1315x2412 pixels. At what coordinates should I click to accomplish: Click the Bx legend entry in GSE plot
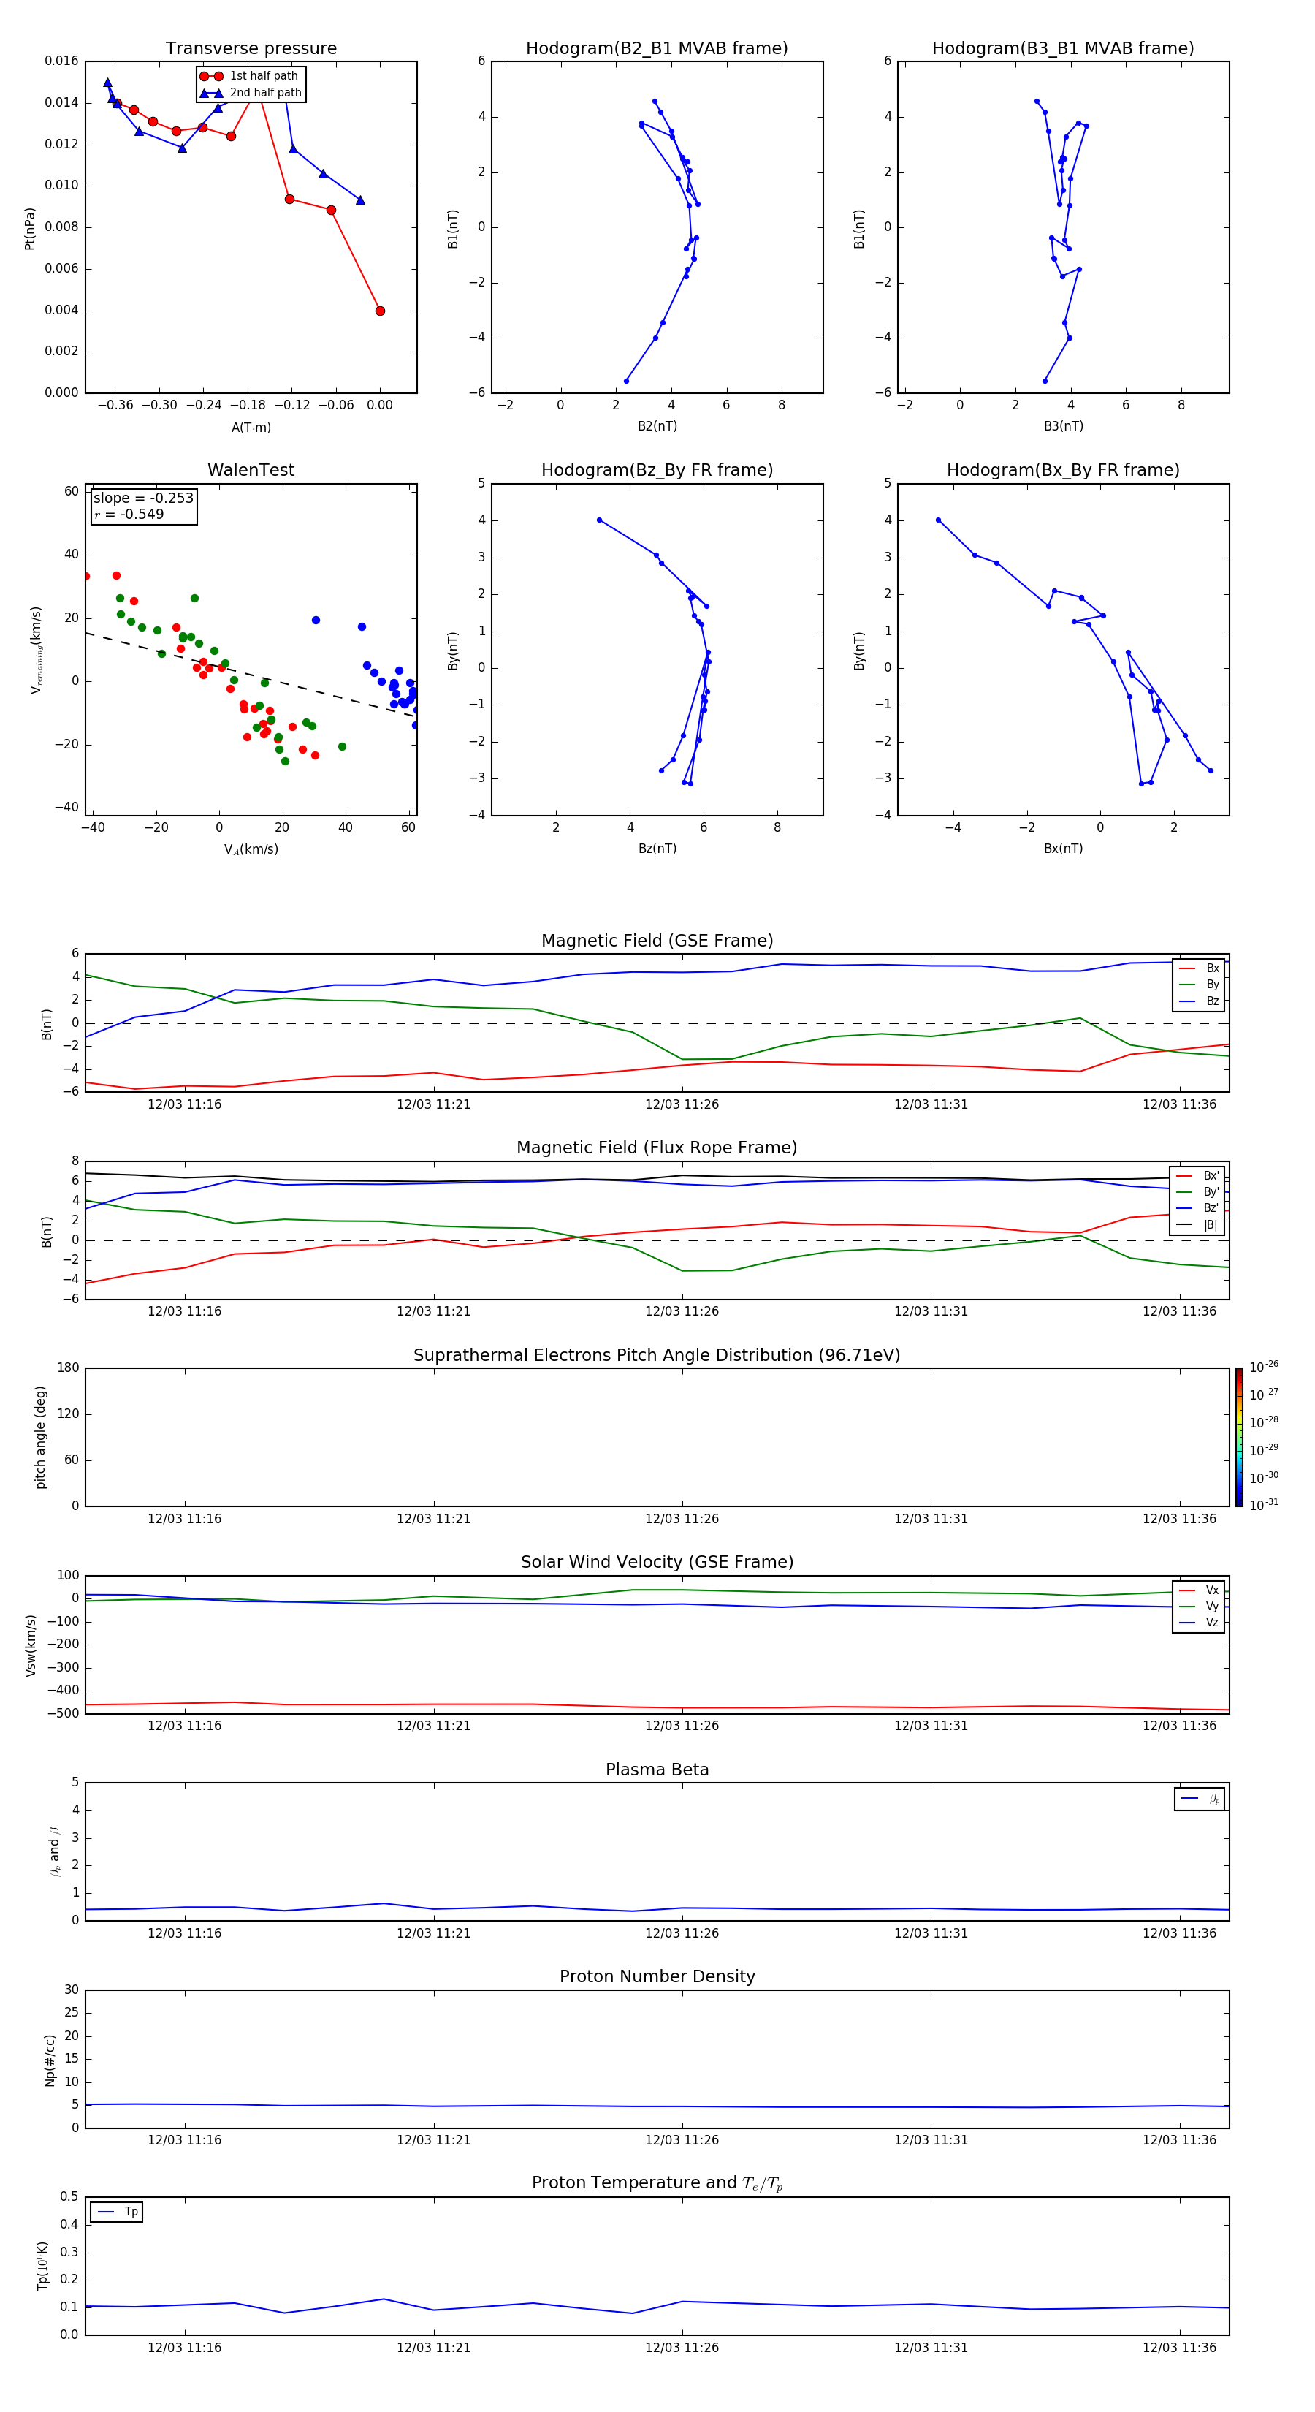coord(1199,968)
